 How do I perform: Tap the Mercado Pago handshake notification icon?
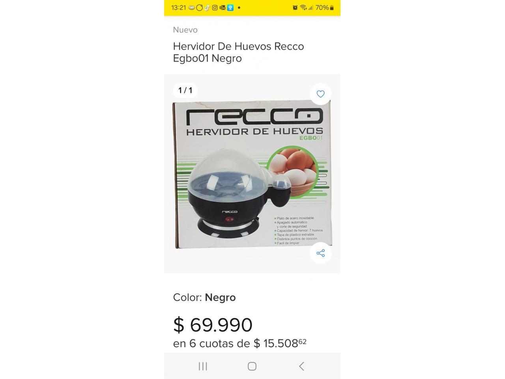click(x=192, y=8)
